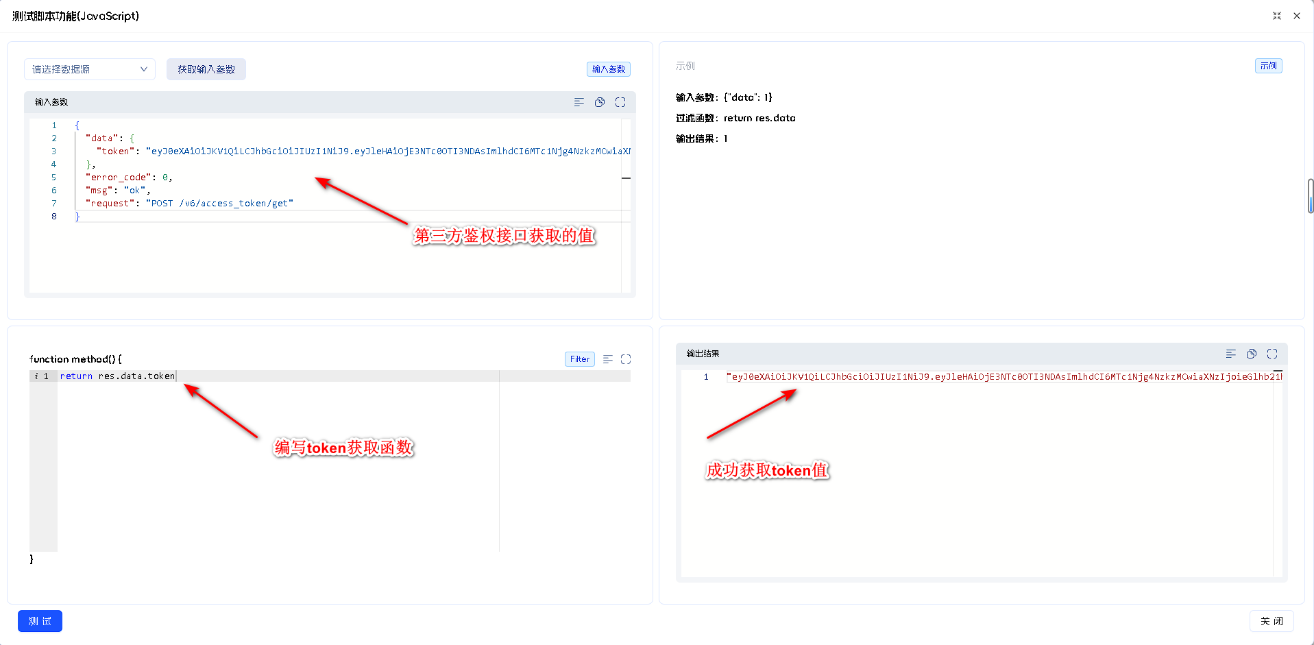
Task: Click the blue 输入参数 tag
Action: coord(608,69)
